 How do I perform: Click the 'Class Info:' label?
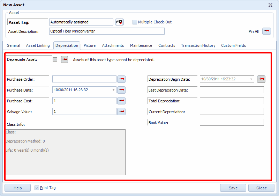16,124
